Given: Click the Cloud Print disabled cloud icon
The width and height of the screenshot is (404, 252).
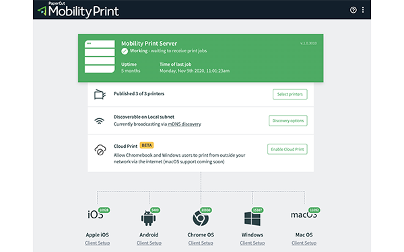Looking at the screenshot, I should click(x=100, y=150).
